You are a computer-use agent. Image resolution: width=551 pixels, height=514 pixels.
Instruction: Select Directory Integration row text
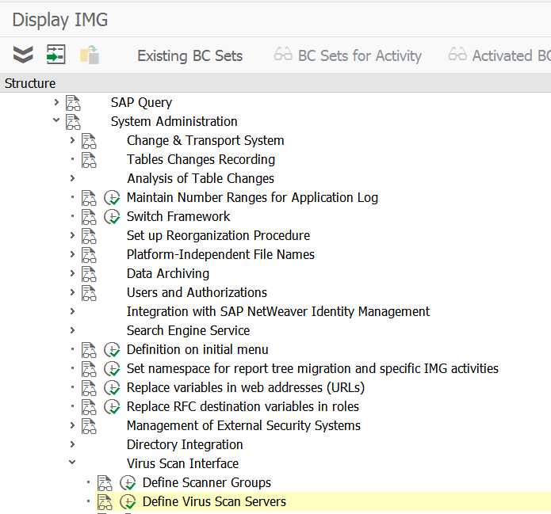[185, 444]
